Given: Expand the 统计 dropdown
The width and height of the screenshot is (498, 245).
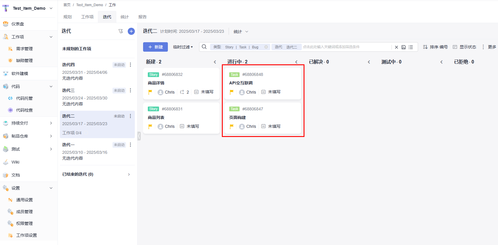Looking at the screenshot, I should click(x=241, y=32).
